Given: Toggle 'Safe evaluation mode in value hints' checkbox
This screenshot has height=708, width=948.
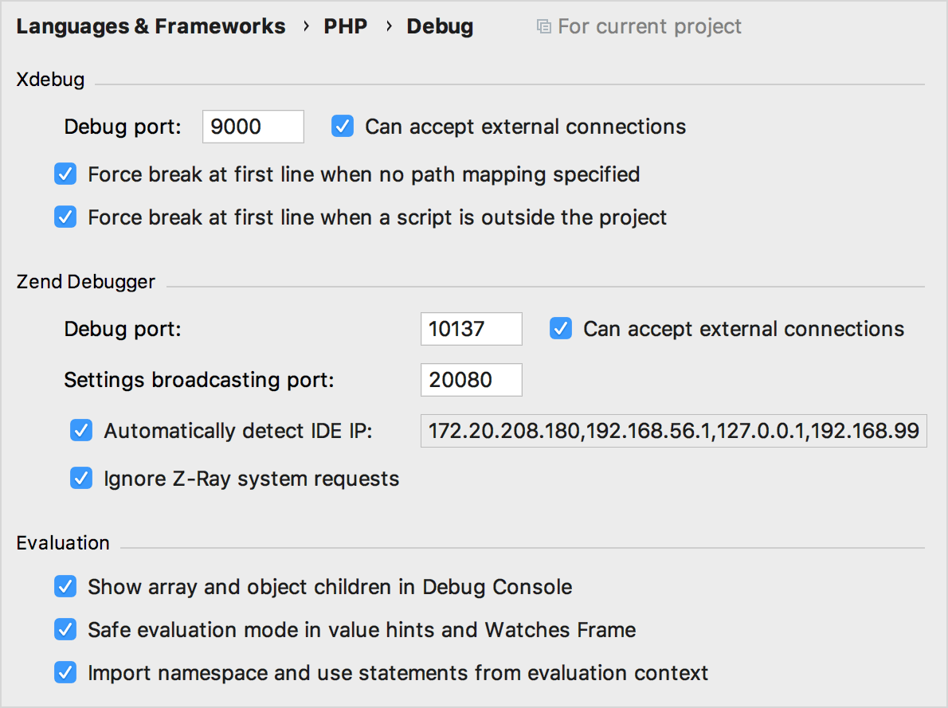Looking at the screenshot, I should [x=65, y=629].
